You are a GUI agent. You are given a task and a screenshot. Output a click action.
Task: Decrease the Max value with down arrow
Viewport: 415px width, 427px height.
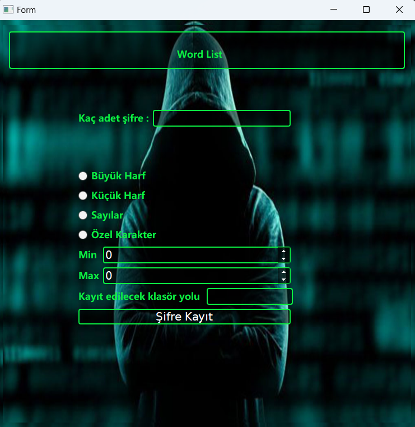pyautogui.click(x=283, y=280)
